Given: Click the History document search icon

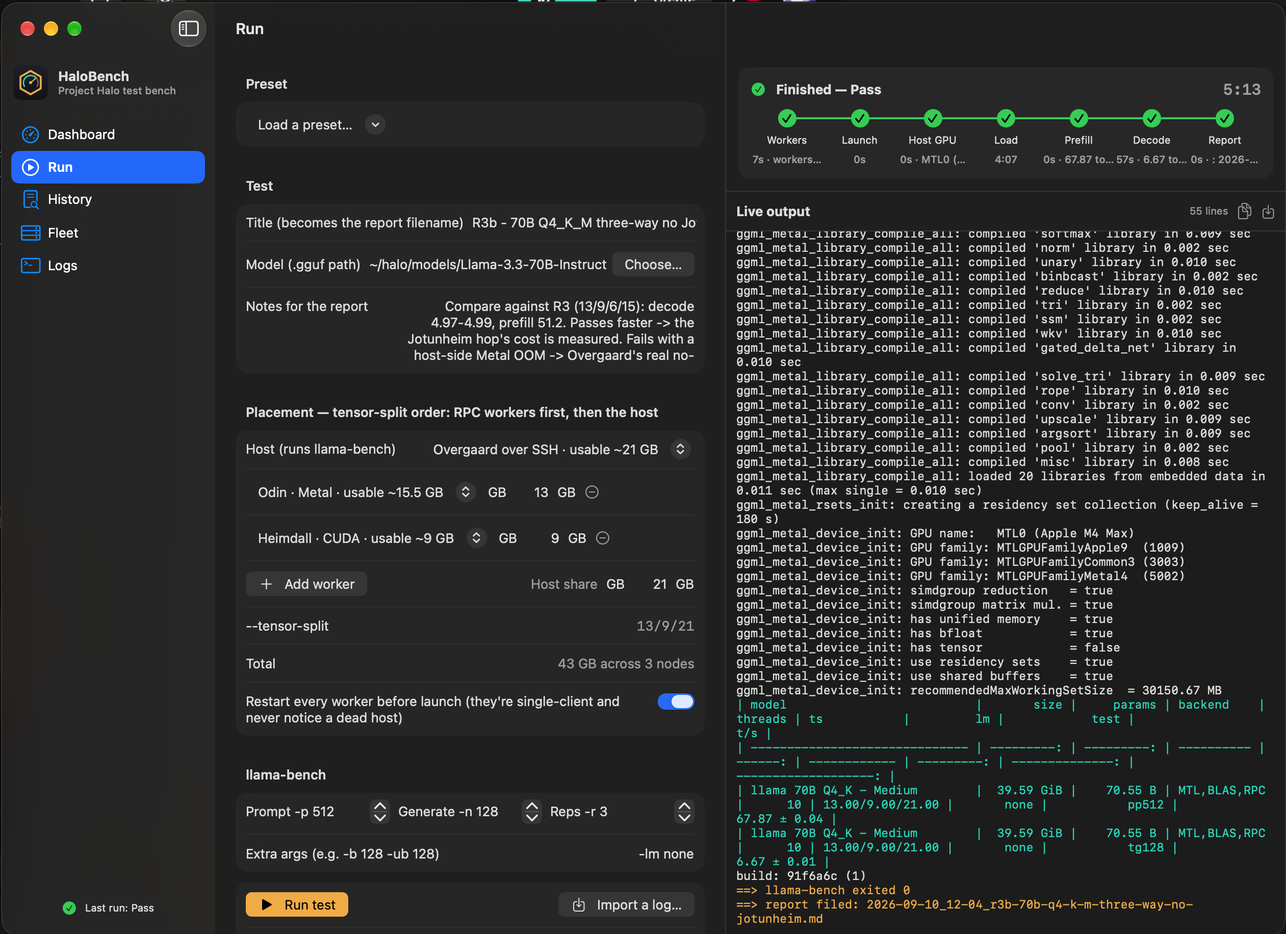Looking at the screenshot, I should click(30, 200).
